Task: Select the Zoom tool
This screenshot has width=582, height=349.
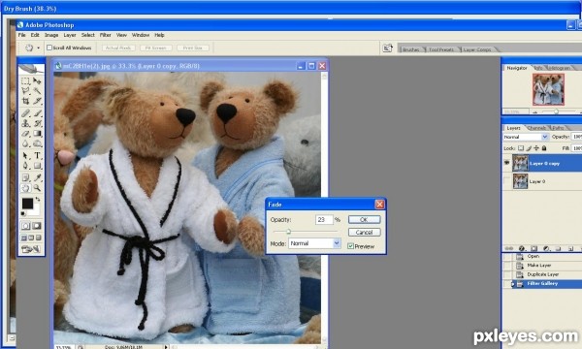Action: click(x=37, y=188)
